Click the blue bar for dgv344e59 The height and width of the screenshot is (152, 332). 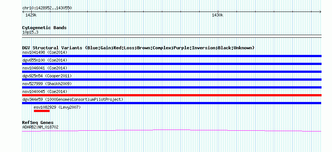click(172, 103)
